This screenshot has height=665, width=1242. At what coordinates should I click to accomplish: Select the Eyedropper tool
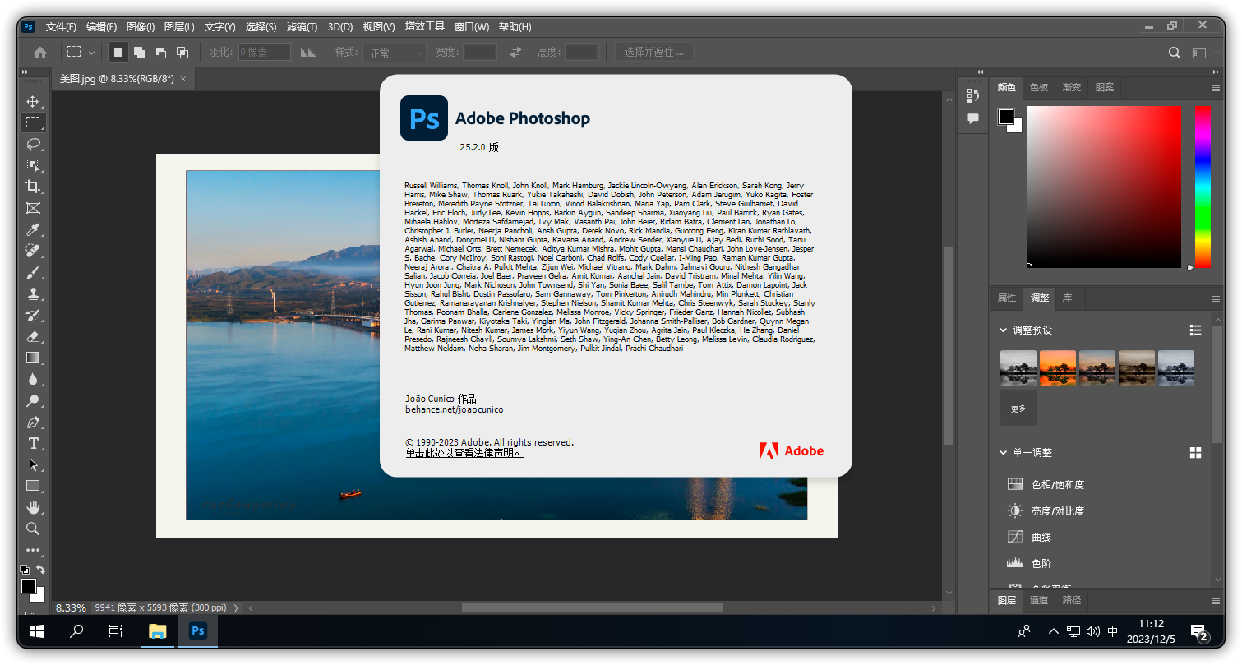tap(33, 229)
